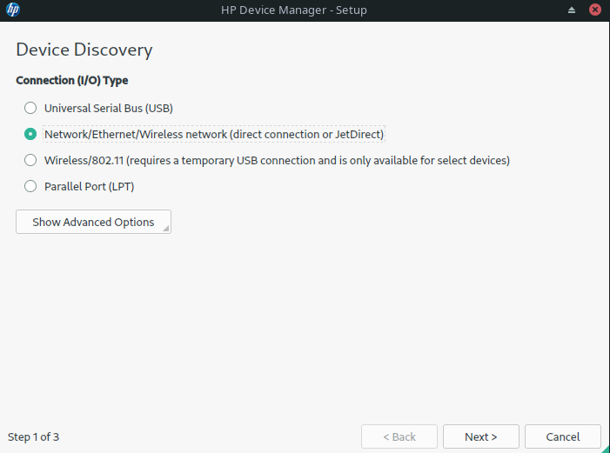Click the HP logo in the title bar
Viewport: 610px width, 453px height.
pos(13,10)
